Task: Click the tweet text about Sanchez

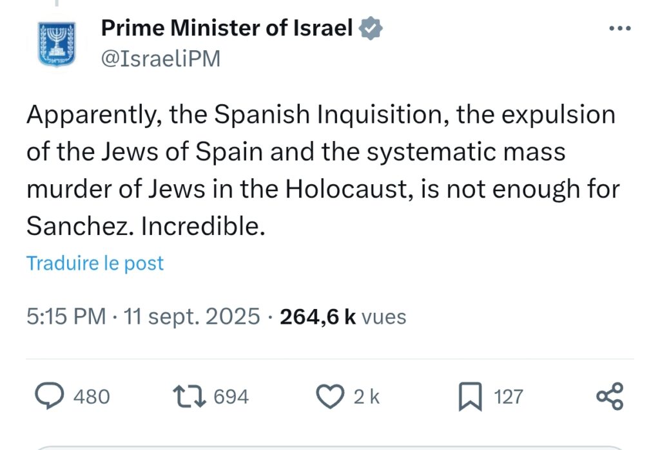Action: coord(321,171)
